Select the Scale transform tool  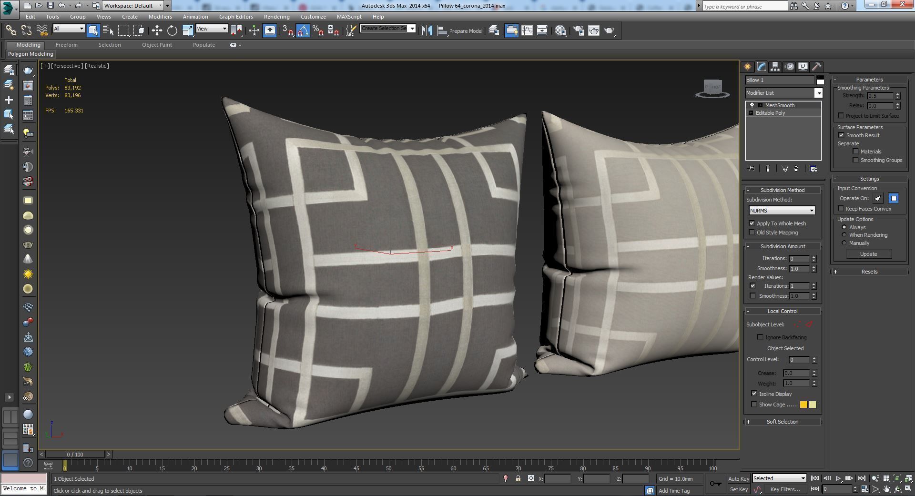point(188,30)
